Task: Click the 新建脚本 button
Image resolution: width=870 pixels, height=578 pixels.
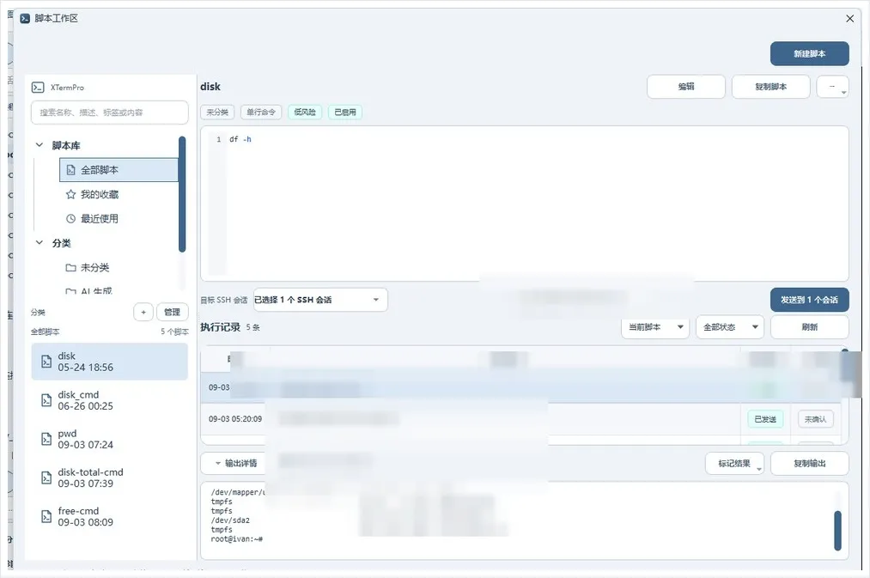Action: click(810, 54)
